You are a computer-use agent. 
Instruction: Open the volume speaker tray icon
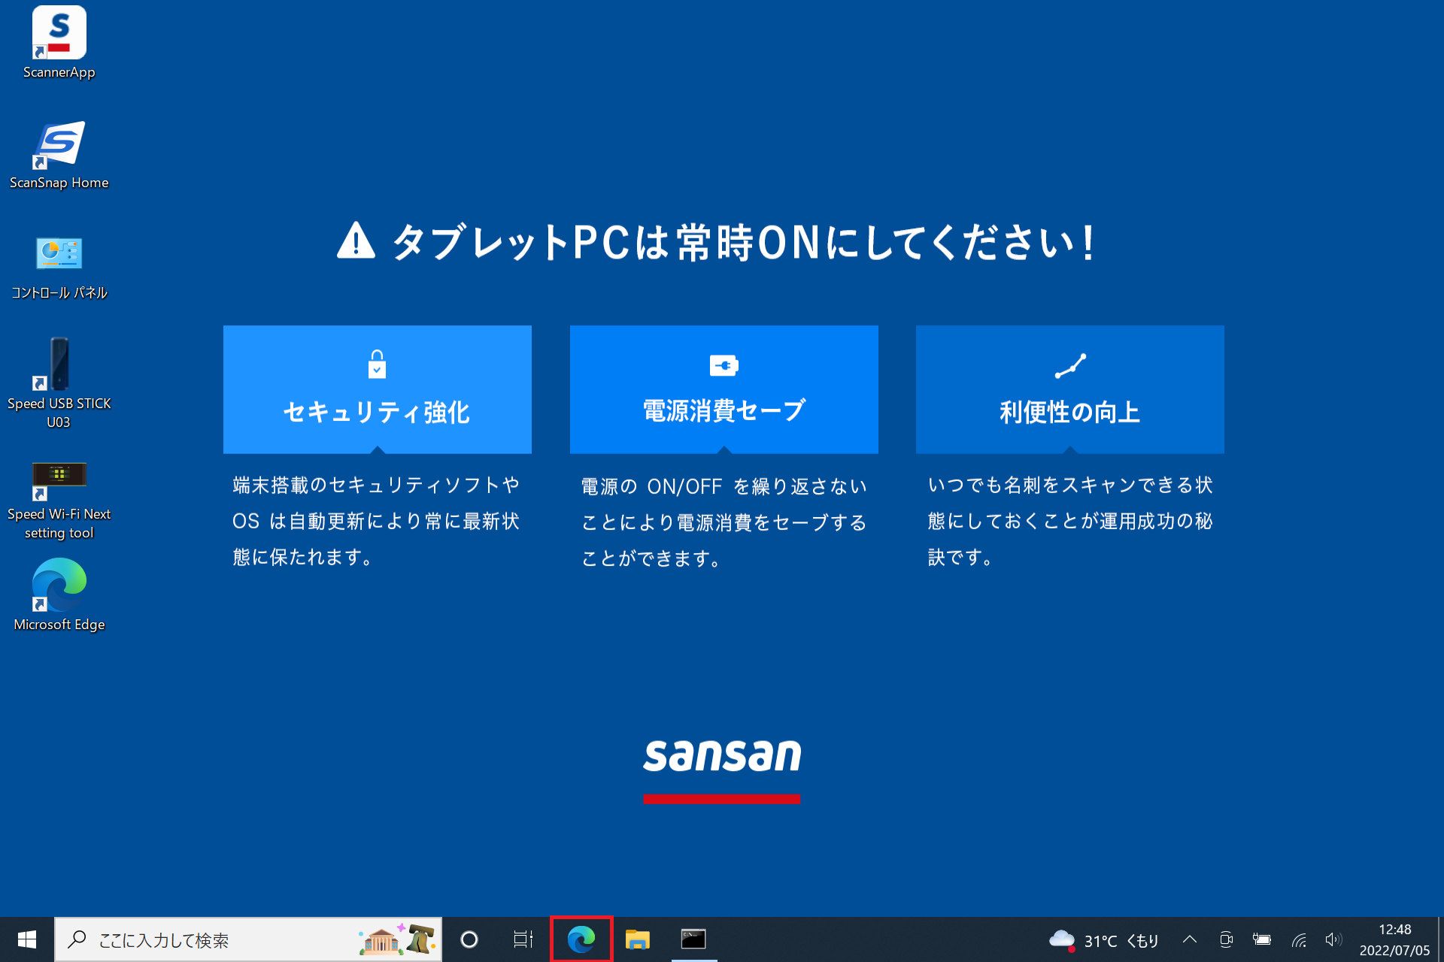point(1333,939)
